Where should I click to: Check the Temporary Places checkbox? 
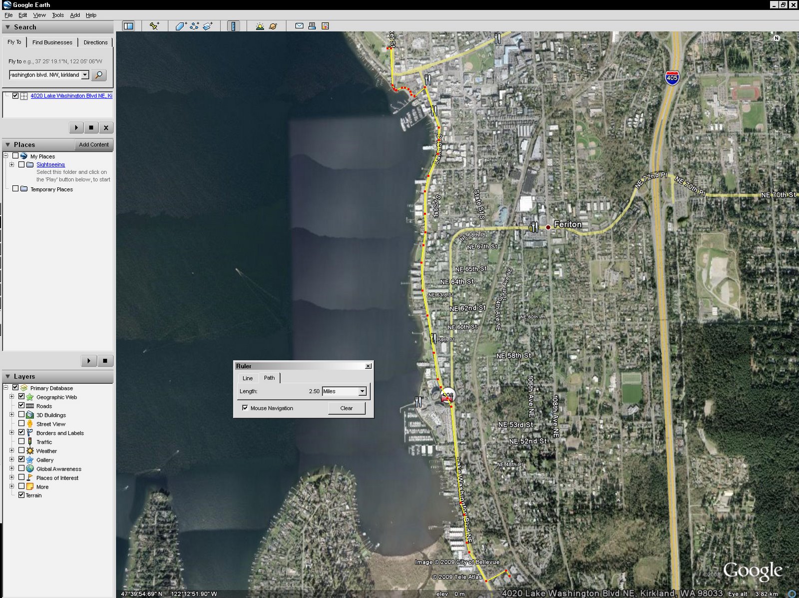(15, 189)
